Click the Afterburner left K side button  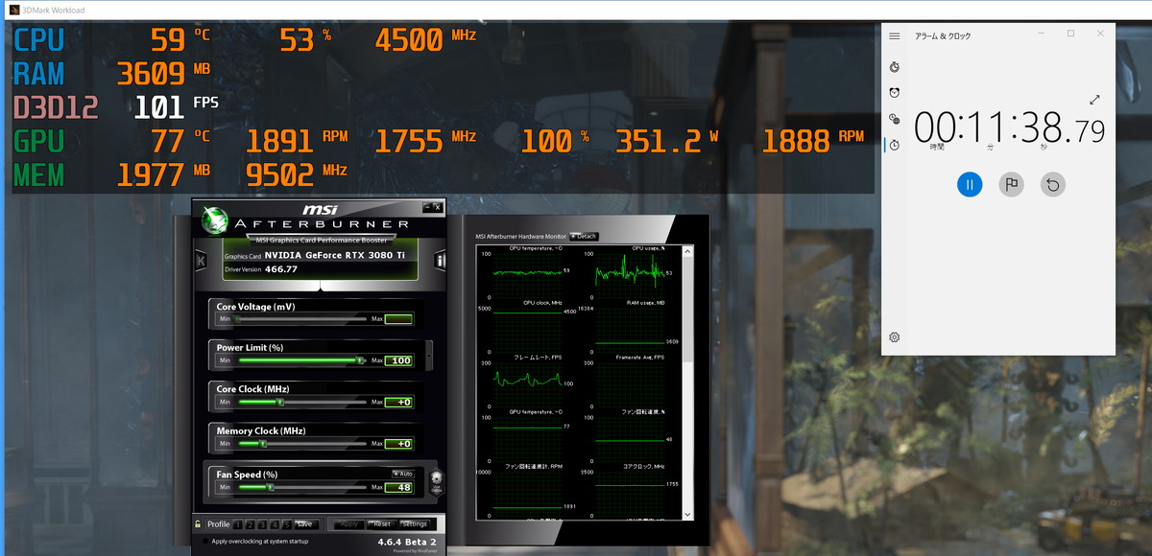201,260
